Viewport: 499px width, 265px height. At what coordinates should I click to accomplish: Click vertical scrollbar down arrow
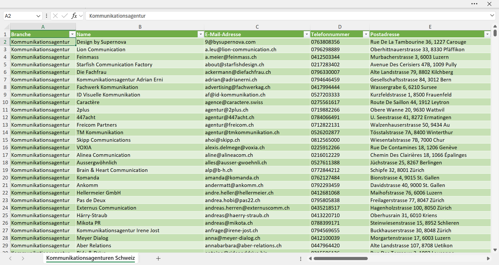(x=495, y=250)
